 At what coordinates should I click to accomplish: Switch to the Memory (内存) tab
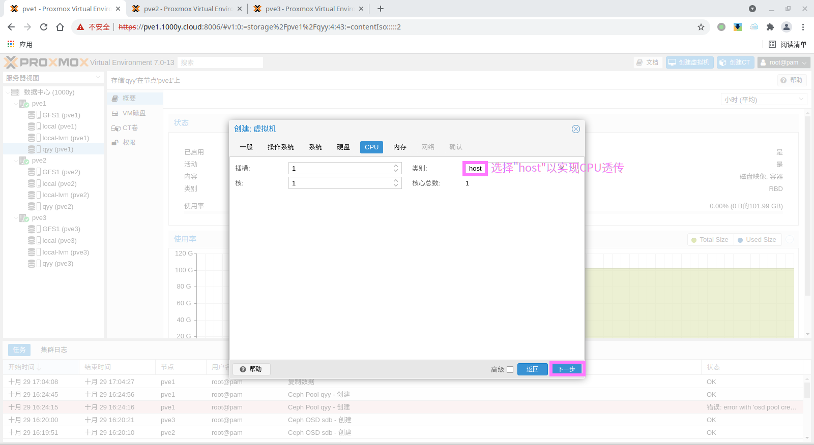pyautogui.click(x=399, y=147)
